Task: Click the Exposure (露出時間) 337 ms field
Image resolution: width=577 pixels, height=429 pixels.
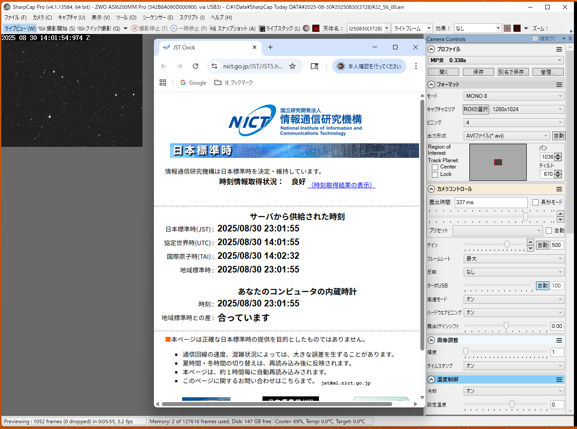Action: [491, 202]
